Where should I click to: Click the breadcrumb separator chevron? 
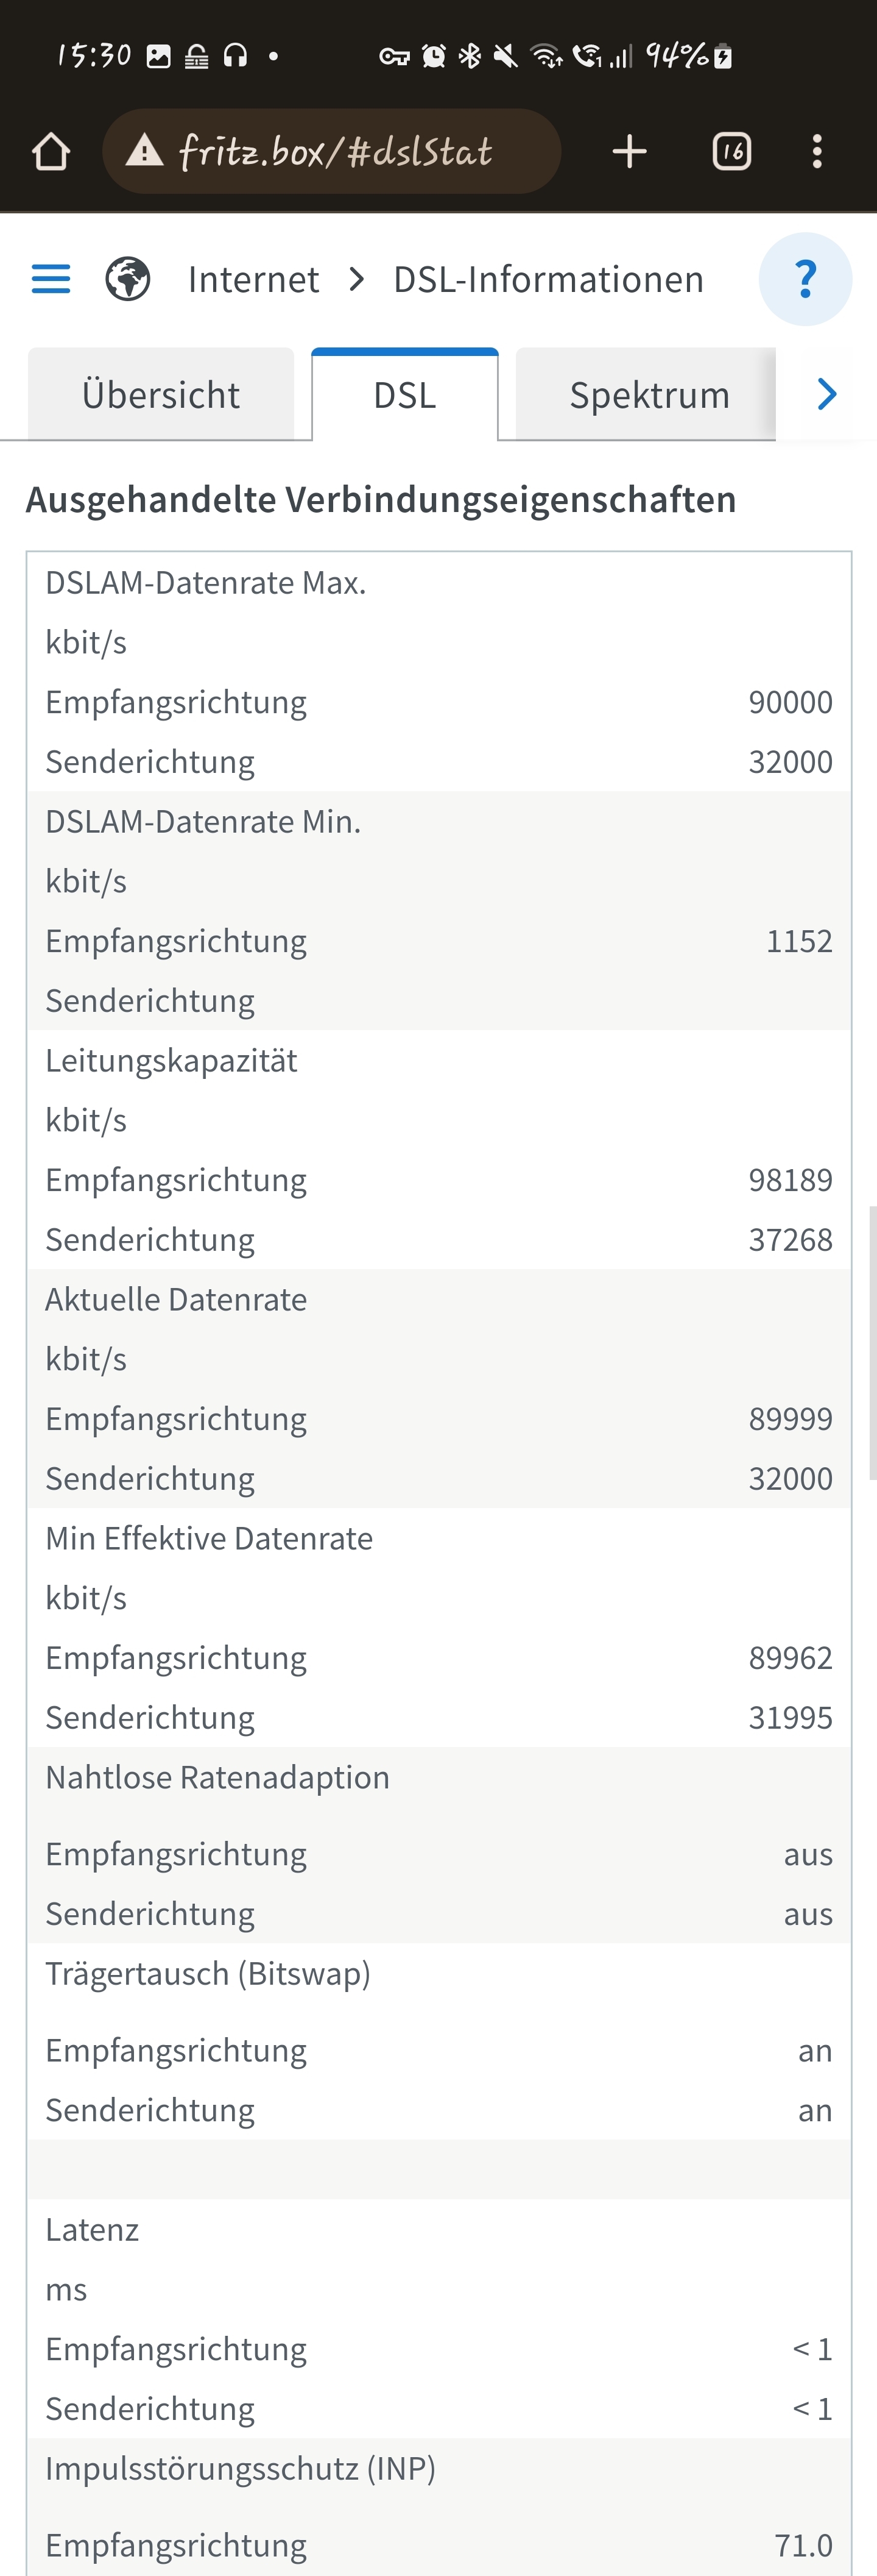pyautogui.click(x=357, y=279)
